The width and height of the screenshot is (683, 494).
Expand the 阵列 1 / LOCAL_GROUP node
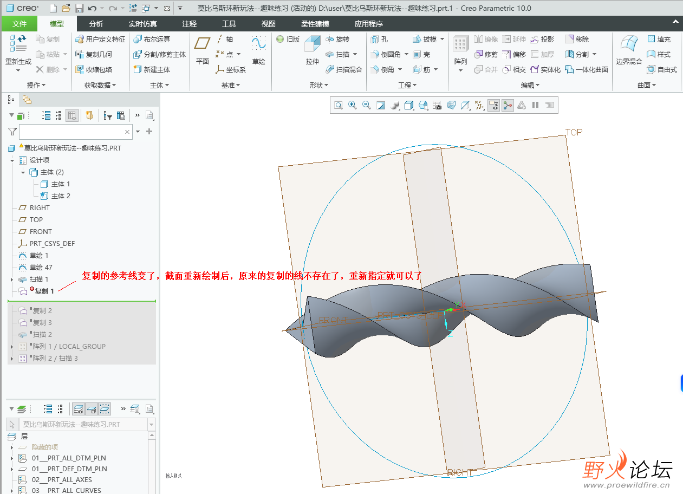[12, 347]
